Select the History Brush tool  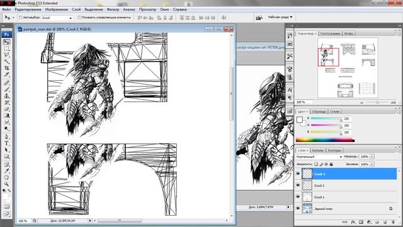click(7, 102)
